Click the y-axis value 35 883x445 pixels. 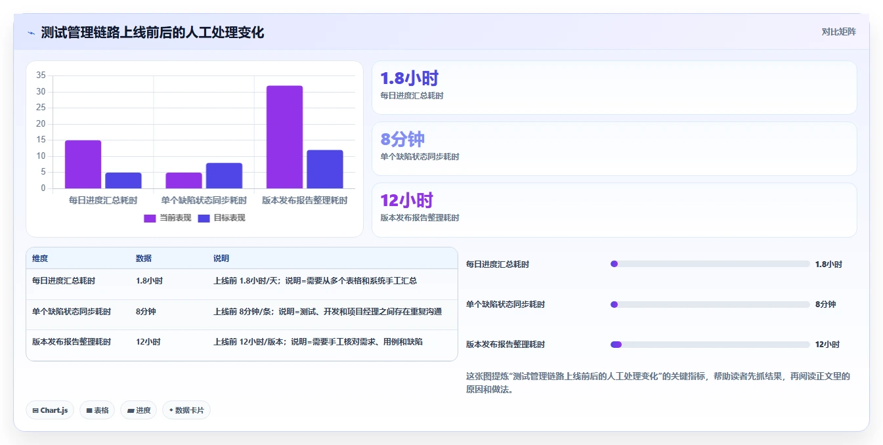pyautogui.click(x=41, y=75)
